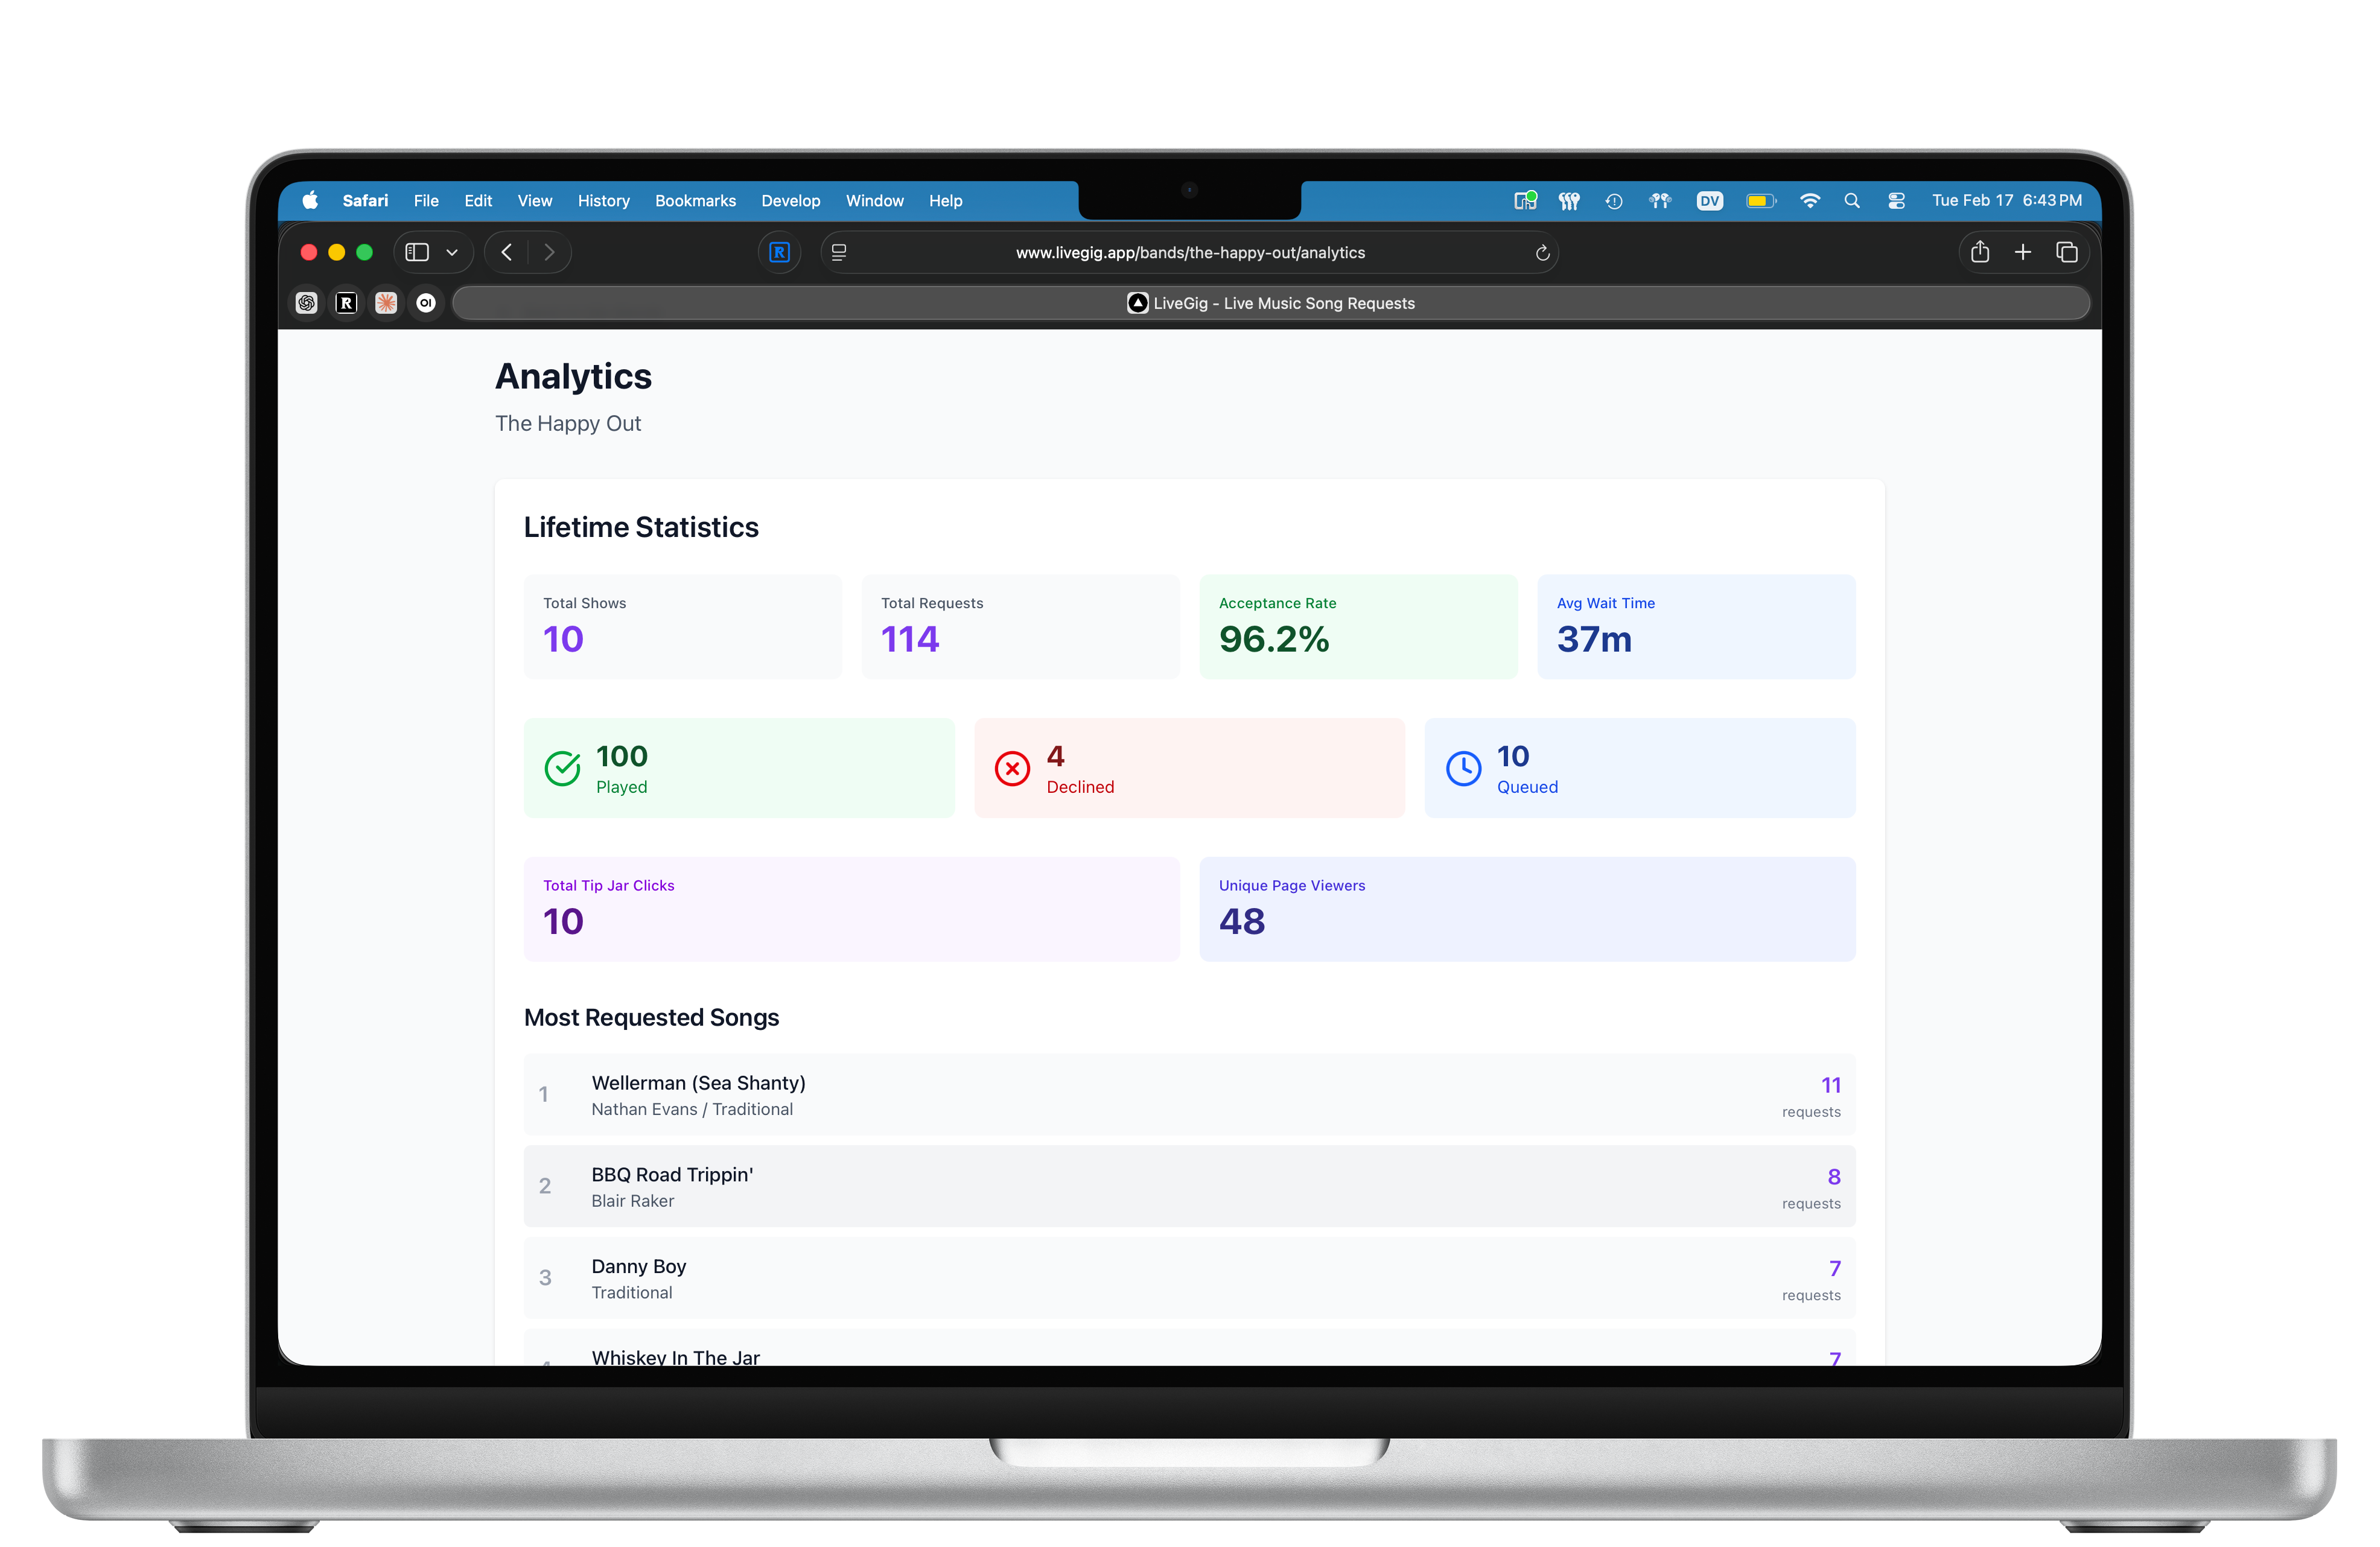Click the page reload icon
The width and height of the screenshot is (2380, 1547).
[x=1542, y=253]
